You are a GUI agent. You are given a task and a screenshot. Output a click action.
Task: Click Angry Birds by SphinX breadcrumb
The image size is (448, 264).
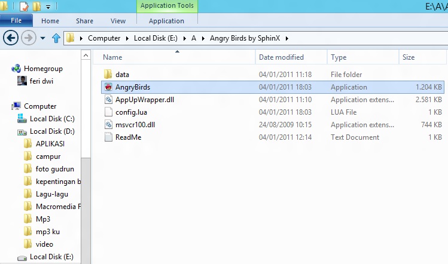pos(245,38)
